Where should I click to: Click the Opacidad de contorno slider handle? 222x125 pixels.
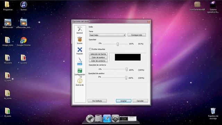tap(127, 69)
